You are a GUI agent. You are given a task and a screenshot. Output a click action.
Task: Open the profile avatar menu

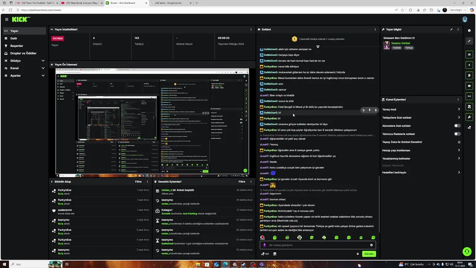(x=464, y=19)
